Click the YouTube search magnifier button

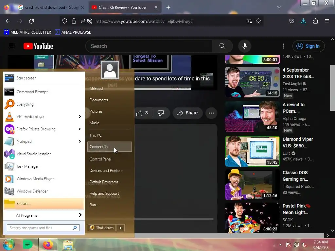222,46
